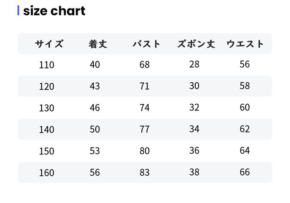Viewport: 290px width, 203px height.
Task: Click the ズボン丈 column header
Action: pos(196,44)
